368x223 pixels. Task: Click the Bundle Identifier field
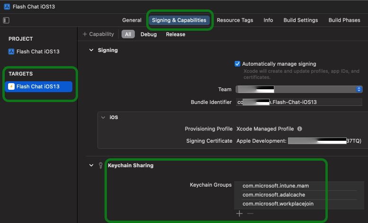coord(299,102)
